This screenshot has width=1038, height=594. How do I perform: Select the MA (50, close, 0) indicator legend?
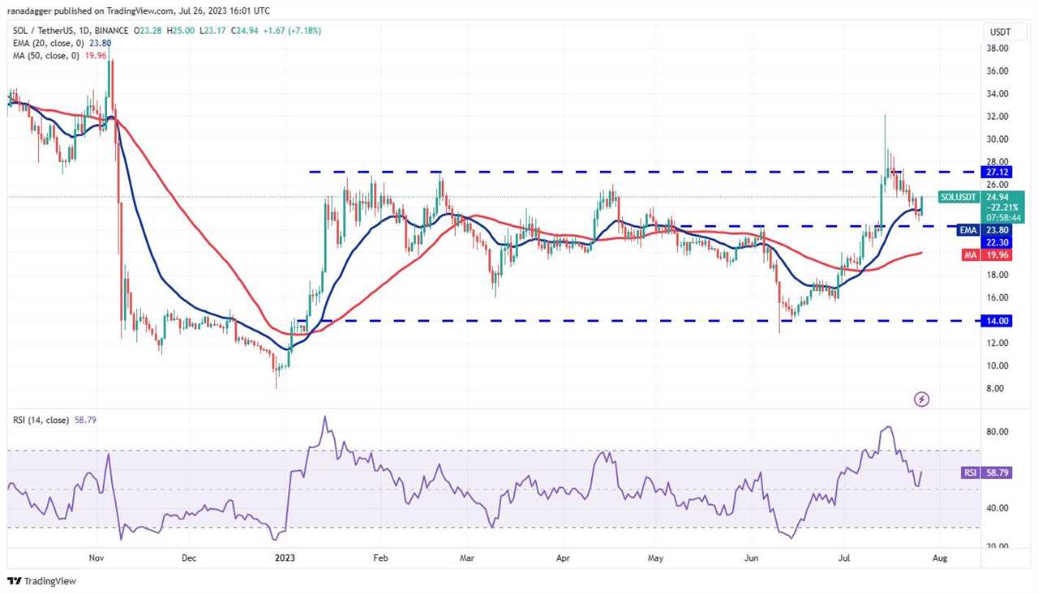pyautogui.click(x=58, y=57)
